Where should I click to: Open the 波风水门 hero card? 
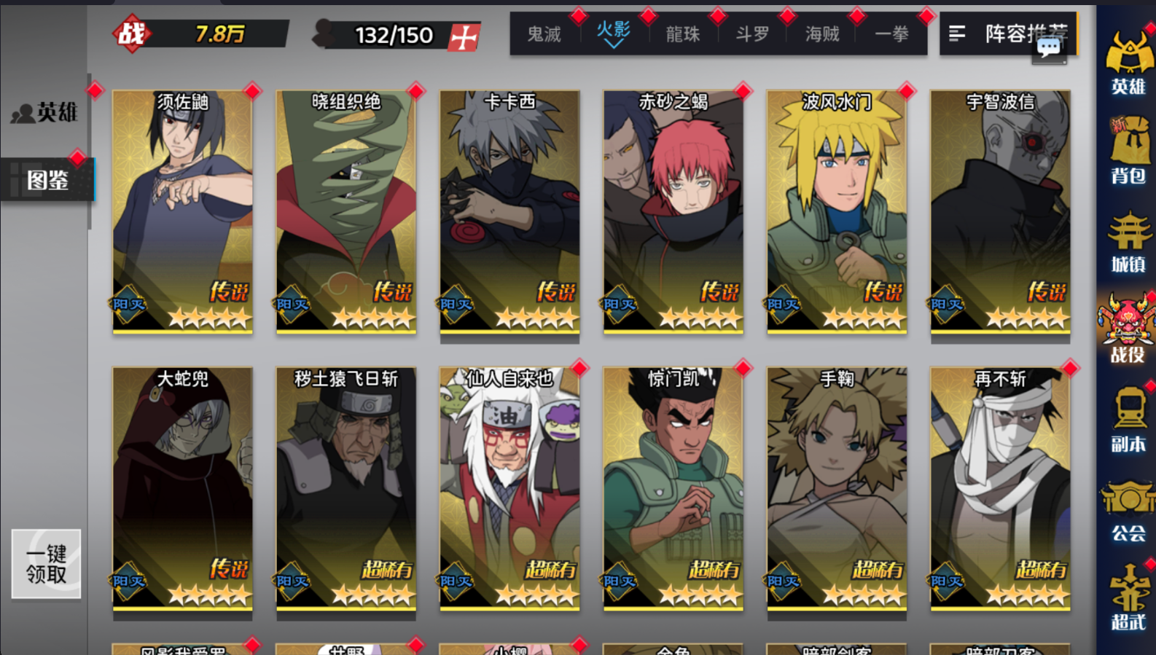pyautogui.click(x=837, y=212)
